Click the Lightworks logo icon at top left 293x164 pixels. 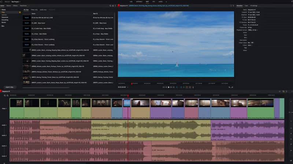pos(2,2)
